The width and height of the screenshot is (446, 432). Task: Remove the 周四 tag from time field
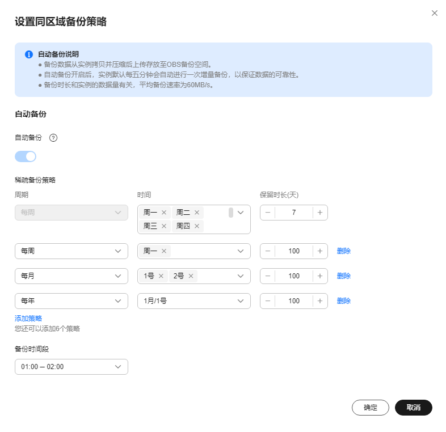[197, 226]
